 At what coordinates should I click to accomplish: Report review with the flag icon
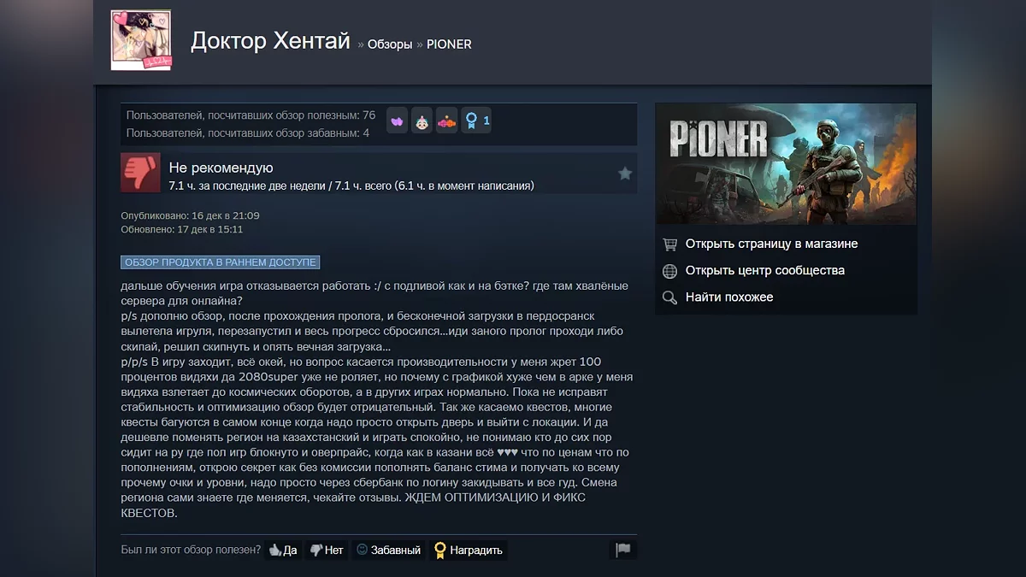click(623, 550)
